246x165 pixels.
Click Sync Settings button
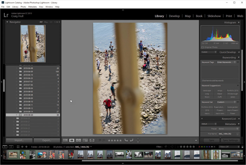230,140
